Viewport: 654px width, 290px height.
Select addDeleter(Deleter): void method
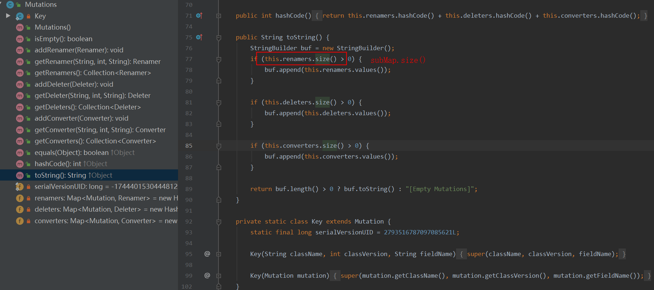click(74, 84)
